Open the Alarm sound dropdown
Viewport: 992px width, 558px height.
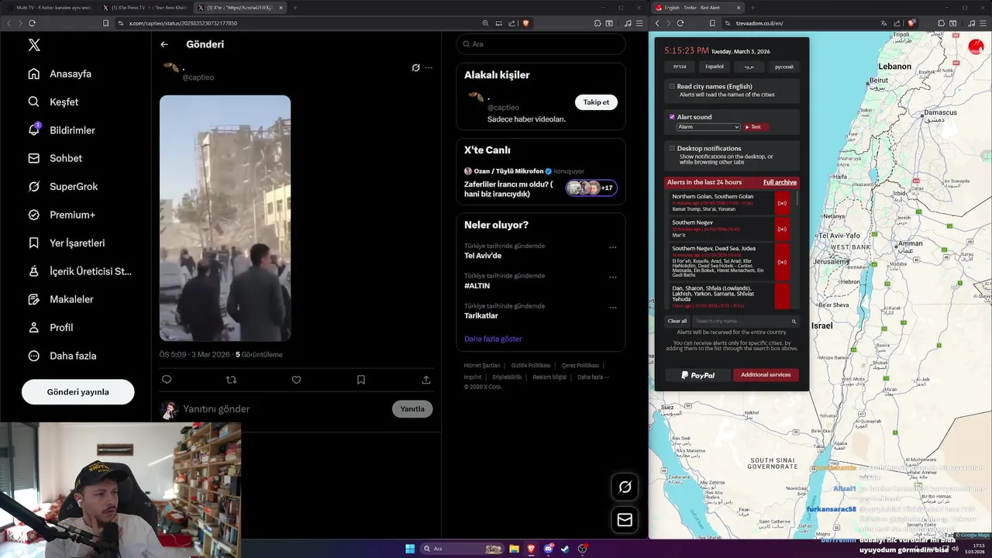708,127
